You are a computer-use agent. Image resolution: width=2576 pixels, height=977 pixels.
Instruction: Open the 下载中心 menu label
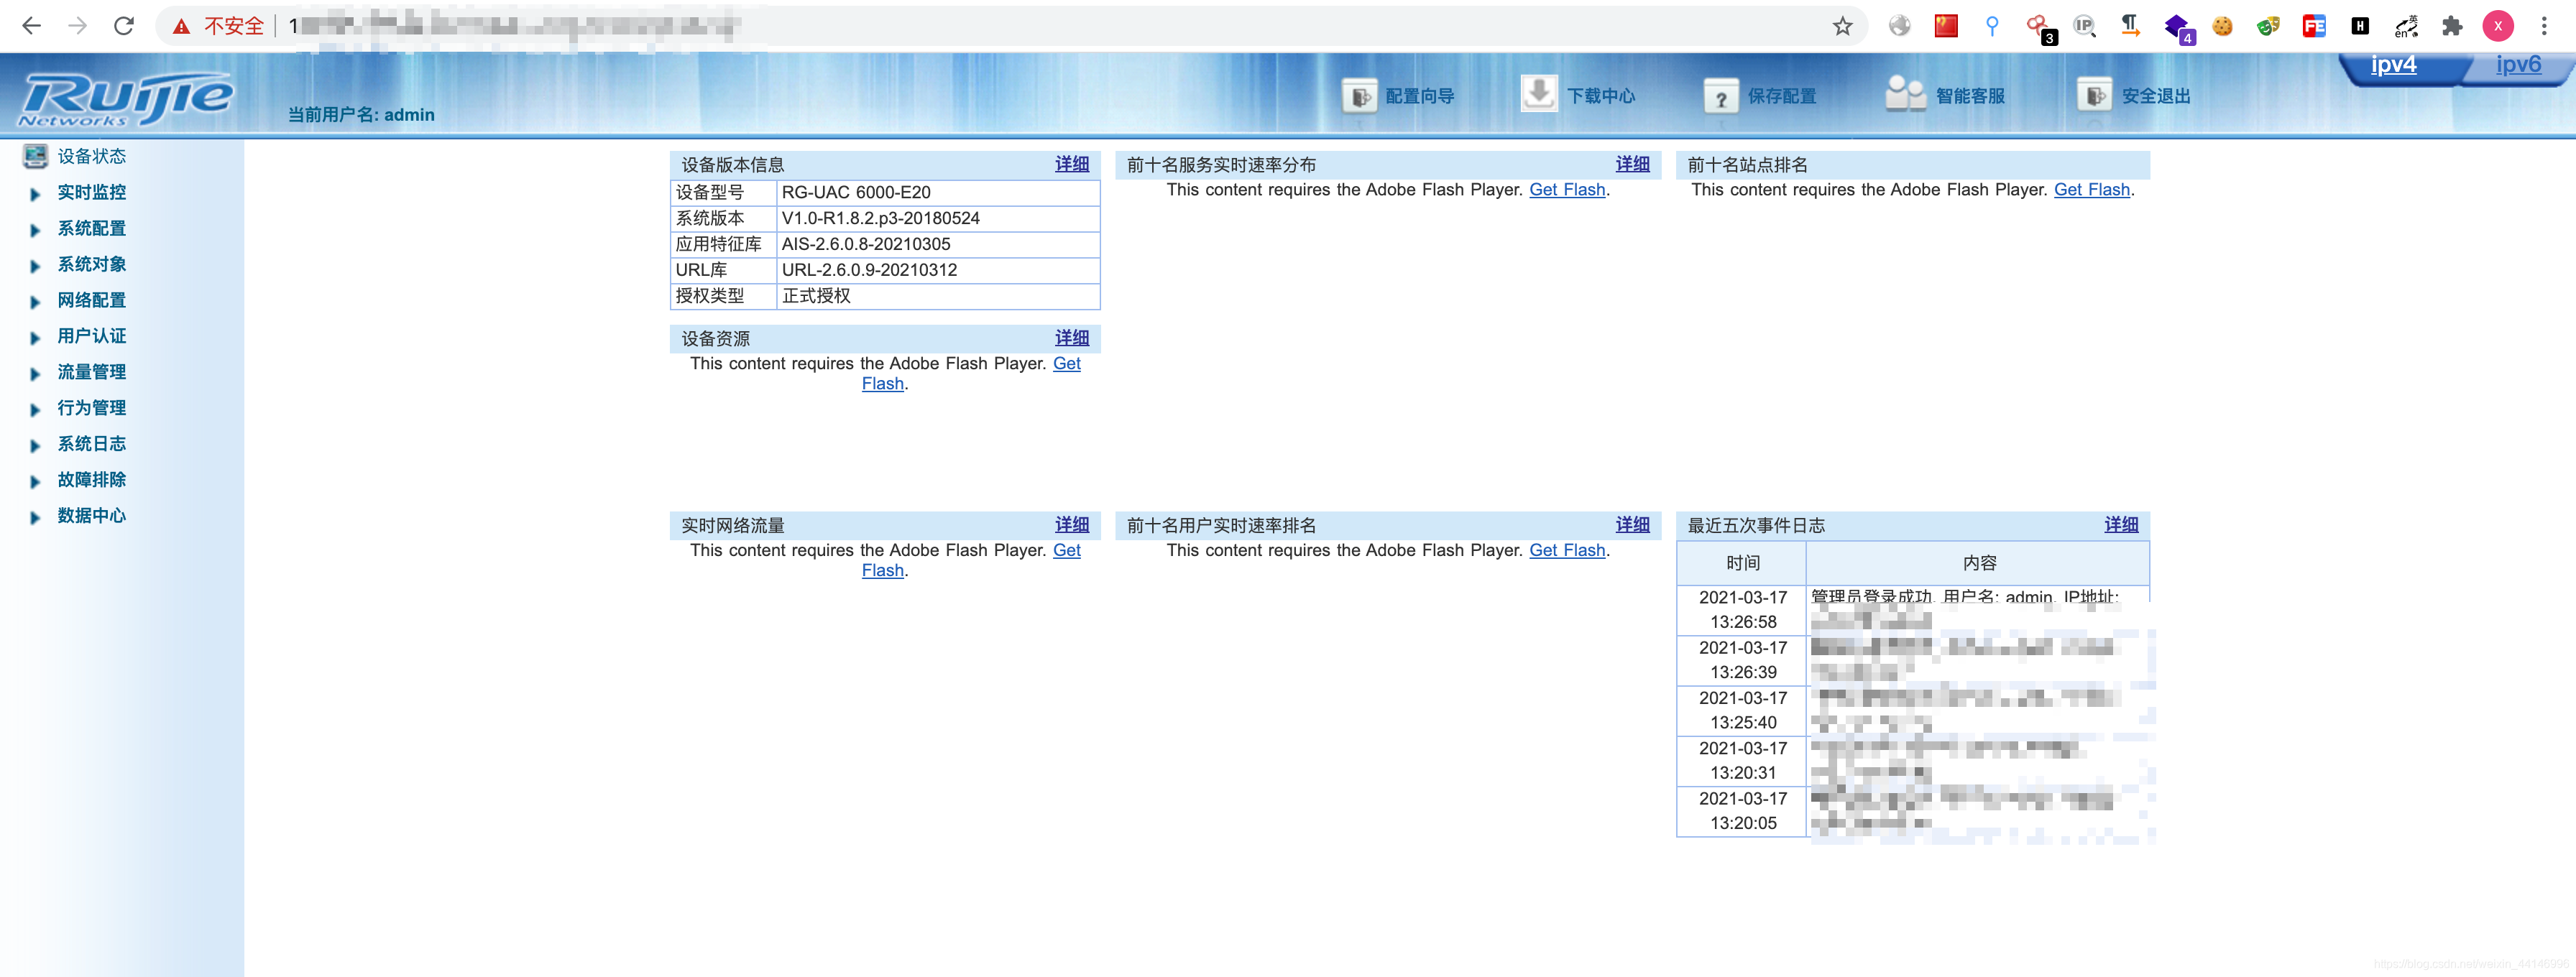click(1600, 96)
